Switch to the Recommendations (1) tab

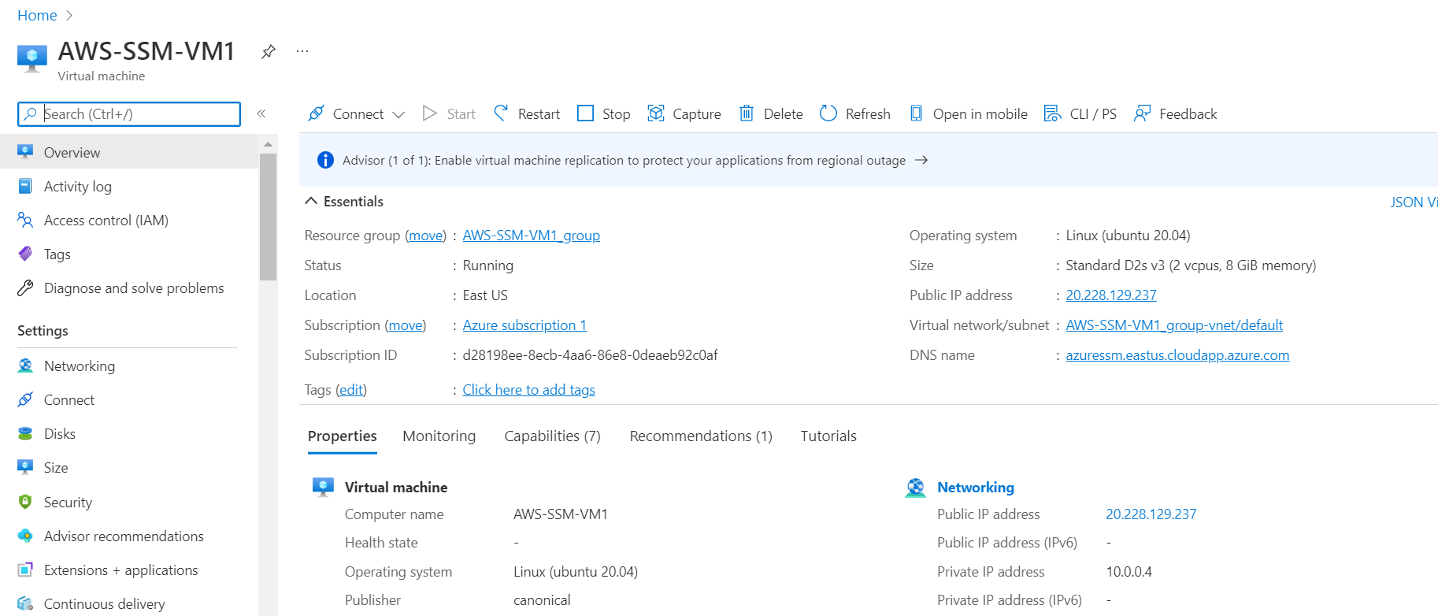[x=701, y=436]
